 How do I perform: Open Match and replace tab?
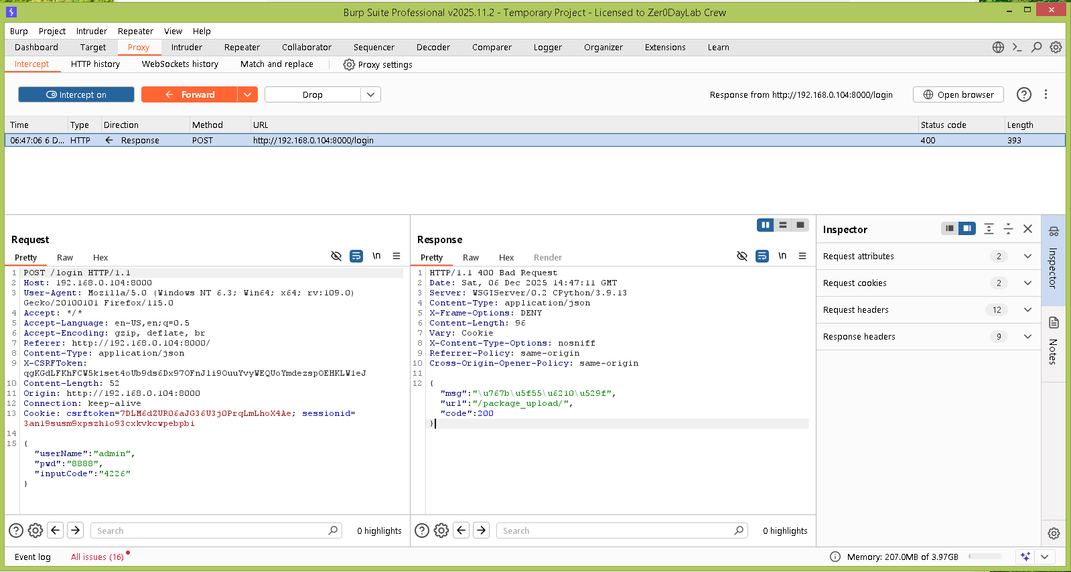[277, 64]
